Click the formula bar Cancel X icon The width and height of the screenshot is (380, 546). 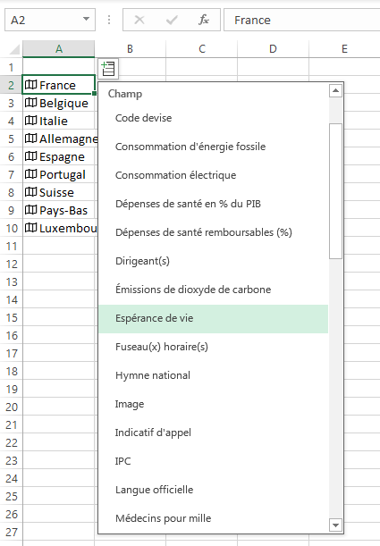click(x=139, y=20)
